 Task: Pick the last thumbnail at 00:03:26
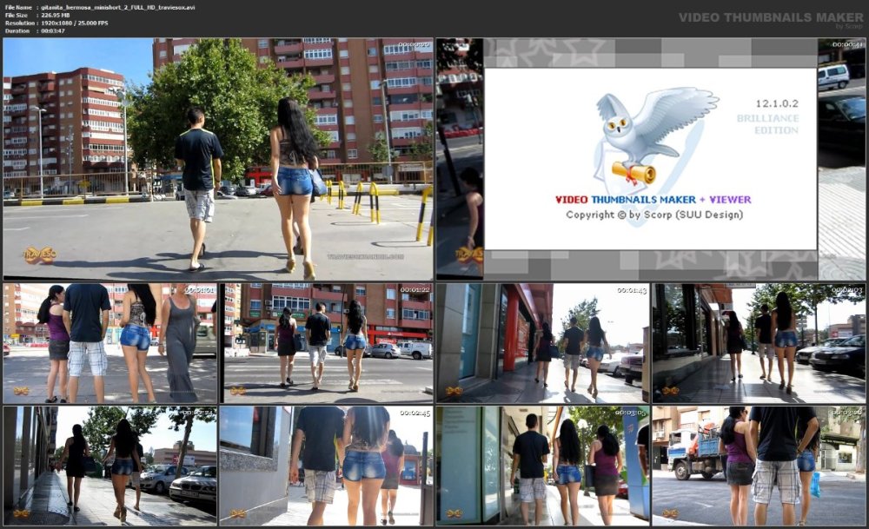759,466
